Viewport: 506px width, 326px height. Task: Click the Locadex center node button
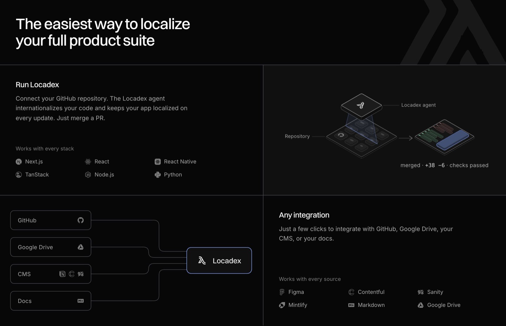coord(219,261)
